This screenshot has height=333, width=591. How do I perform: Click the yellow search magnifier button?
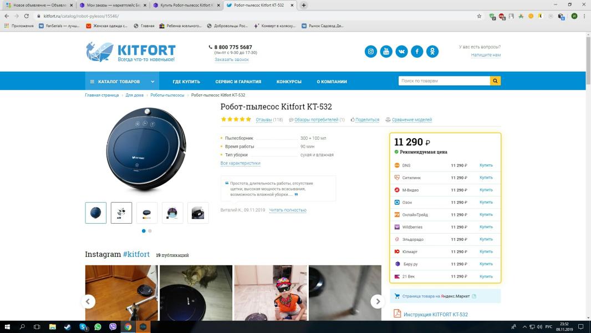[495, 80]
